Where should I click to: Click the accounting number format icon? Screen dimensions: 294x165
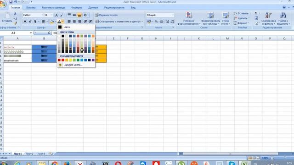tap(149, 22)
